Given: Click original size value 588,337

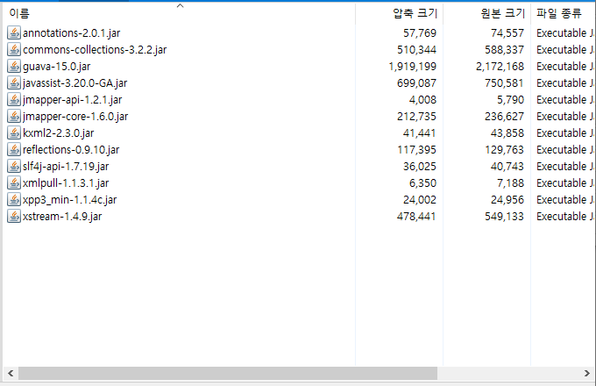Looking at the screenshot, I should (x=504, y=50).
